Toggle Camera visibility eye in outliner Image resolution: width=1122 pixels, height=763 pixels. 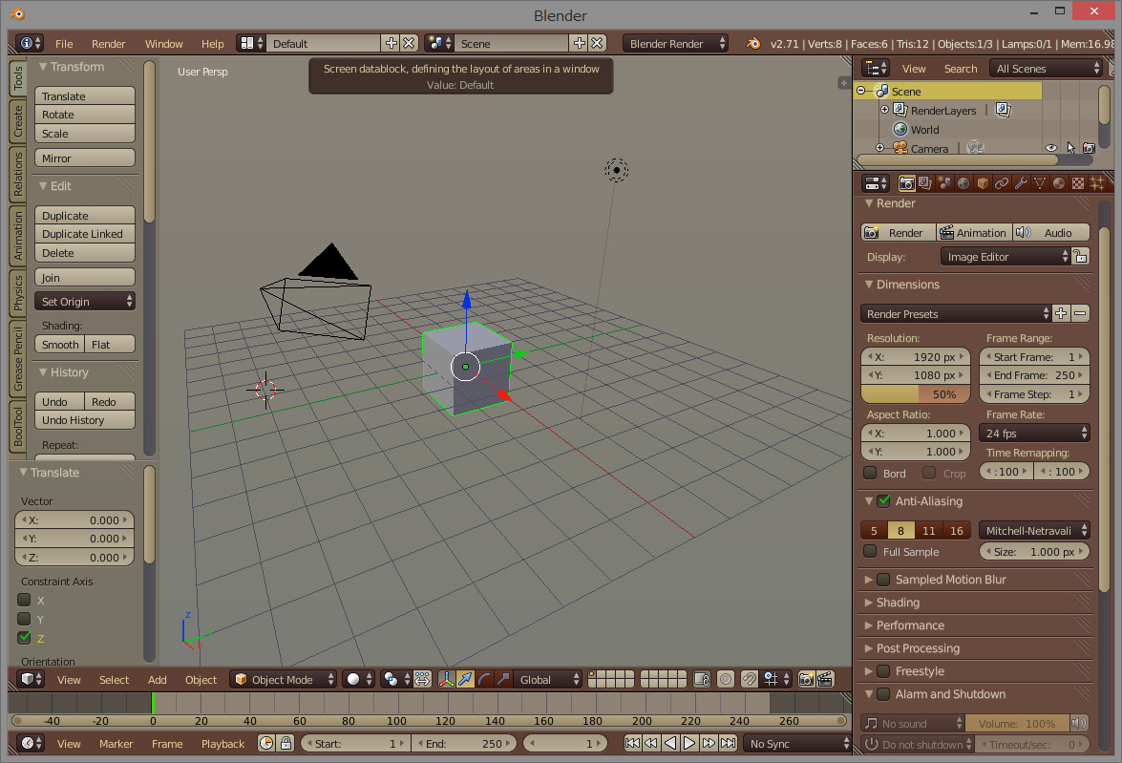click(1051, 148)
